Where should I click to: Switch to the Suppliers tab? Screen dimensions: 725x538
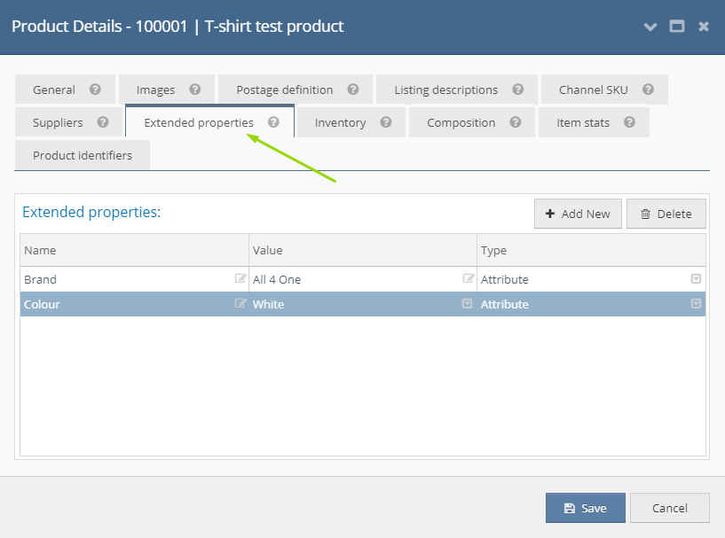click(x=59, y=122)
